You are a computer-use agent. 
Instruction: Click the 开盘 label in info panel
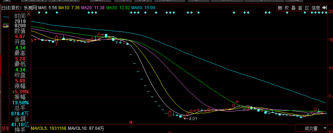pyautogui.click(x=20, y=42)
